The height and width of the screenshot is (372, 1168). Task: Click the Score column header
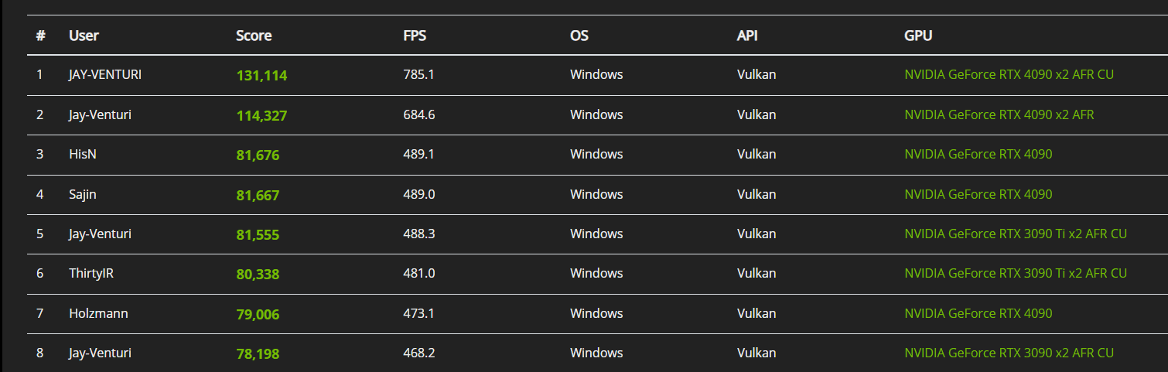tap(254, 36)
